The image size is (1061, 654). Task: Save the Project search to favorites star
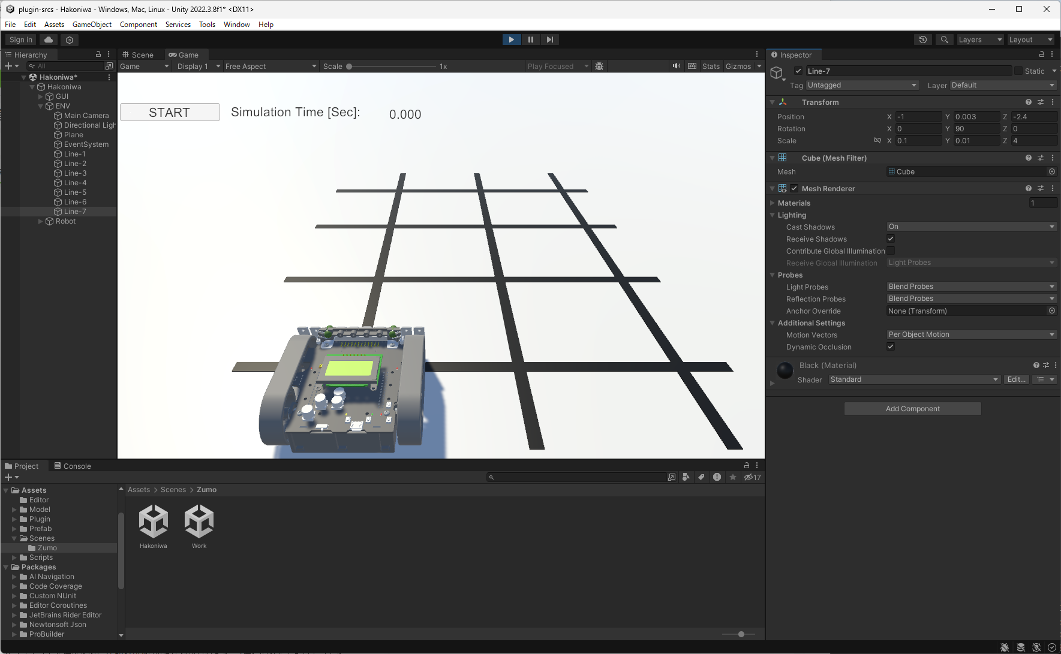point(733,477)
